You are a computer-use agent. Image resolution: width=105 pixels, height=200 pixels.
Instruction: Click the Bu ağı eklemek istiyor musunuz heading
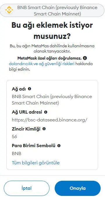click(52, 31)
